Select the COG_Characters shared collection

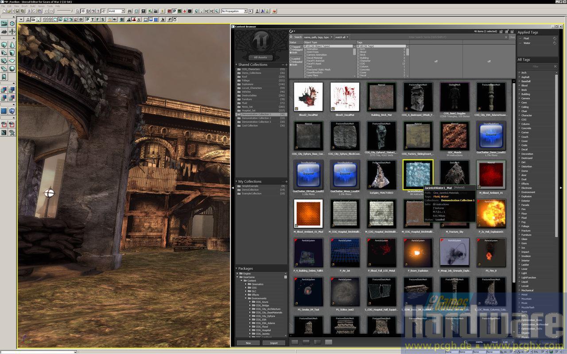[x=261, y=69]
